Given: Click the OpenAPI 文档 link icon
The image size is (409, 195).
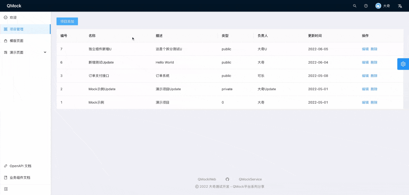Looking at the screenshot, I should (x=5, y=166).
